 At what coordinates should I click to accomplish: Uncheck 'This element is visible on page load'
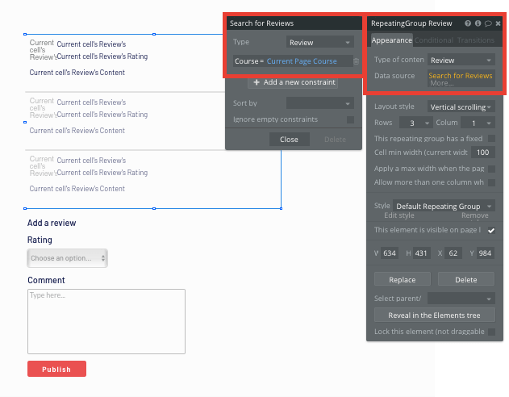coord(490,230)
